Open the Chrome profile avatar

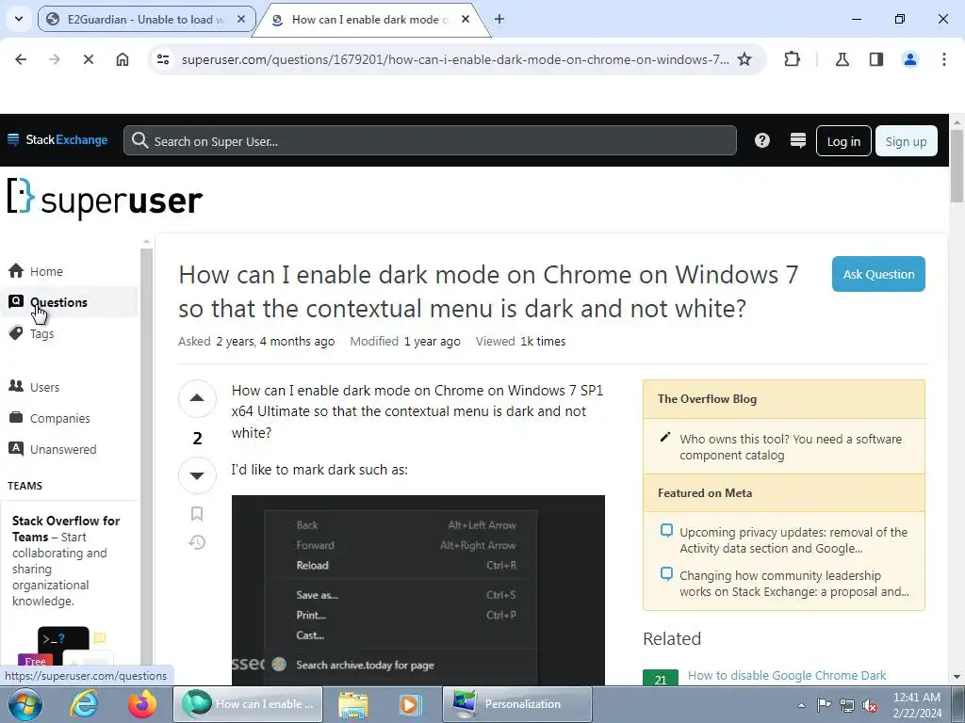910,59
